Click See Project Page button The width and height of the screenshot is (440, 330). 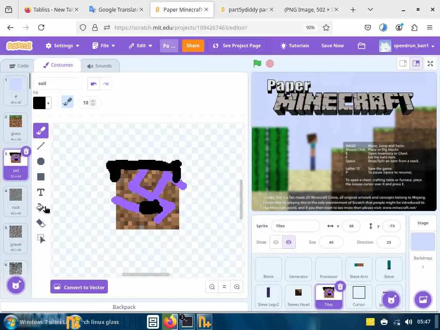tap(237, 46)
